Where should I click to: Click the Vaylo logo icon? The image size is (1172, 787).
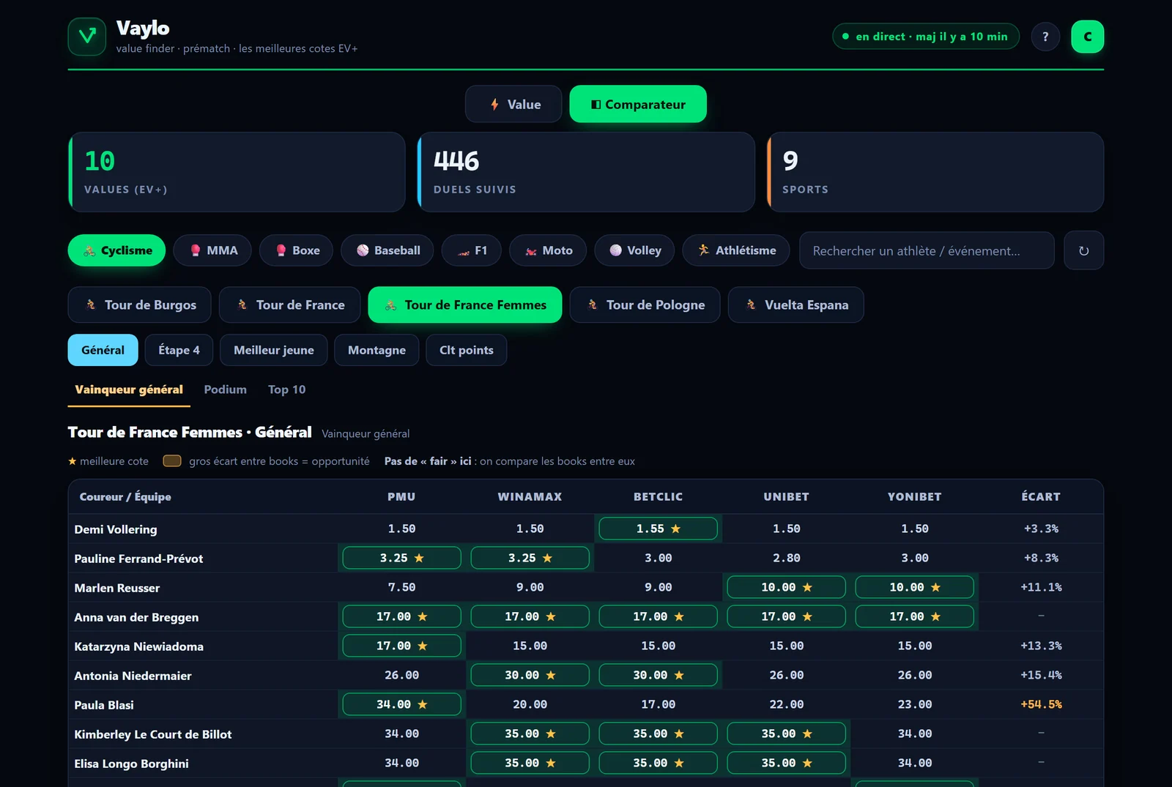coord(87,37)
